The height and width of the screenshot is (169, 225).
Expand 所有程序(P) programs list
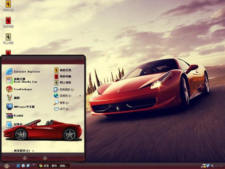pos(23,151)
